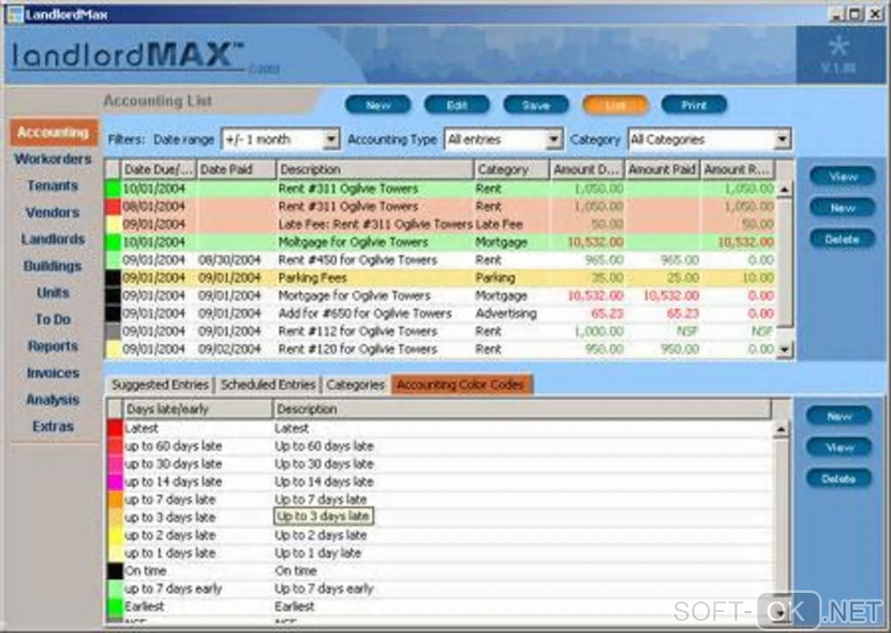Select the Parking Fees entry
This screenshot has height=633, width=891.
(x=440, y=278)
